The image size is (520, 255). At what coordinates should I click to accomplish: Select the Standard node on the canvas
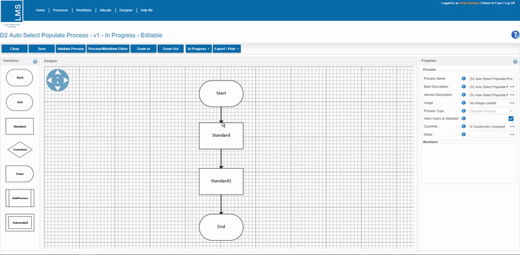pos(221,136)
